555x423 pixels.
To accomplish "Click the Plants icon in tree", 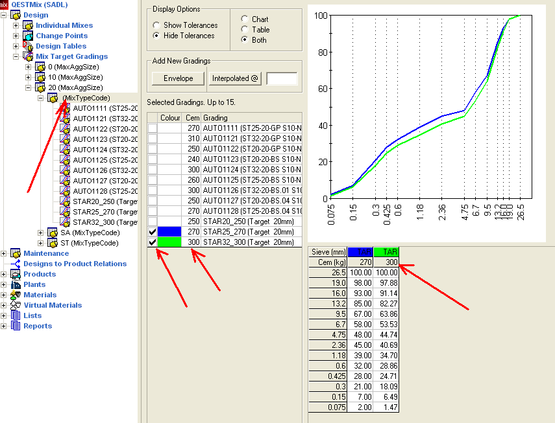I will pos(16,284).
